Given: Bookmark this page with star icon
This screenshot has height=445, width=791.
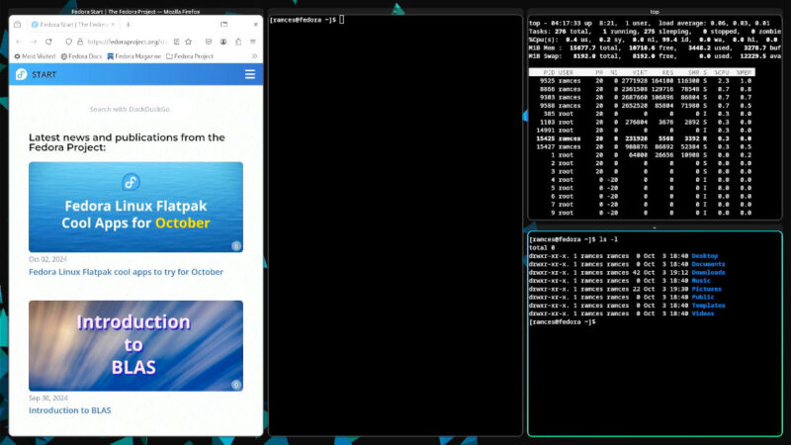Looking at the screenshot, I should 188,42.
